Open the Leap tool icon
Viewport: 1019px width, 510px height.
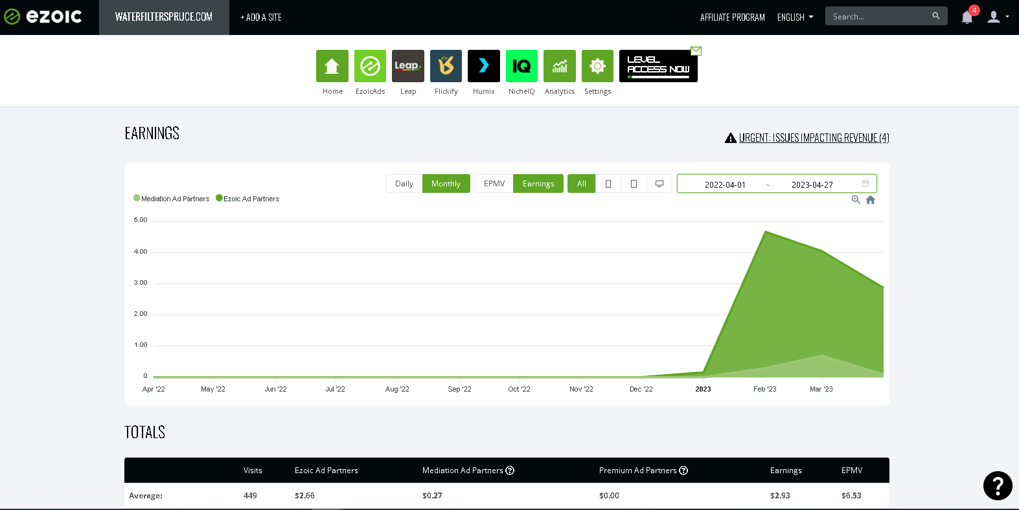click(x=408, y=66)
